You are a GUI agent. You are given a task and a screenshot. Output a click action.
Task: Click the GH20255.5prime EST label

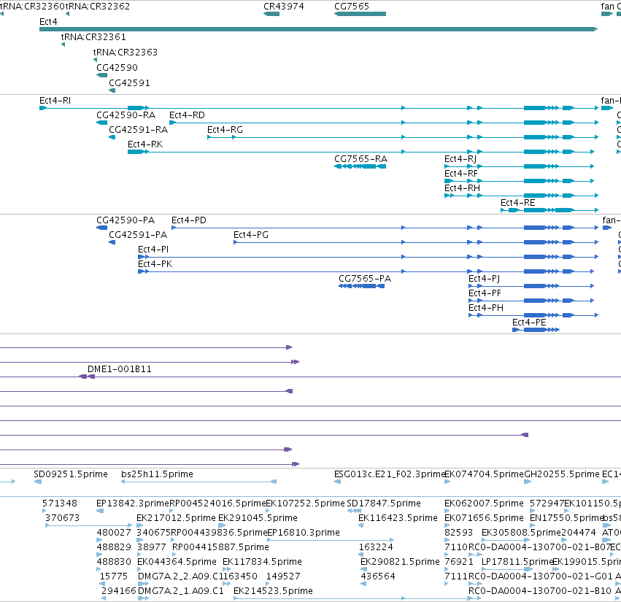(x=562, y=474)
